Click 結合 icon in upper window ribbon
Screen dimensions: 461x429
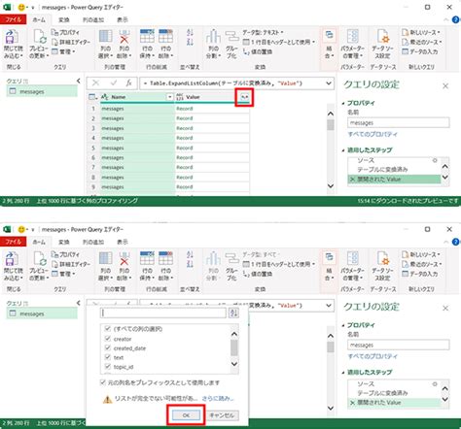pos(329,34)
